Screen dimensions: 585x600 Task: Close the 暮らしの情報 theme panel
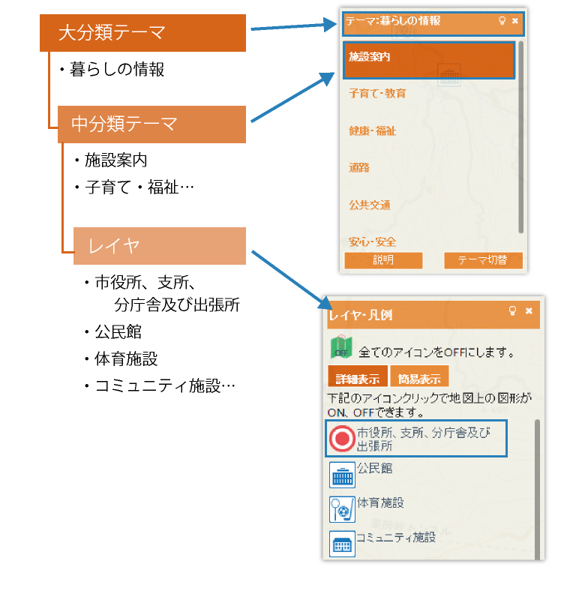[x=515, y=21]
